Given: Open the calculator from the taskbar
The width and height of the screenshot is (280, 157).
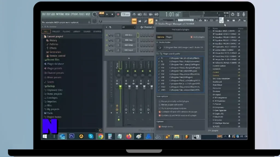Looking at the screenshot, I should (110, 137).
